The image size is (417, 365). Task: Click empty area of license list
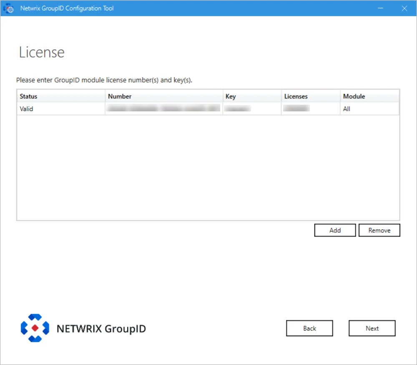[208, 168]
